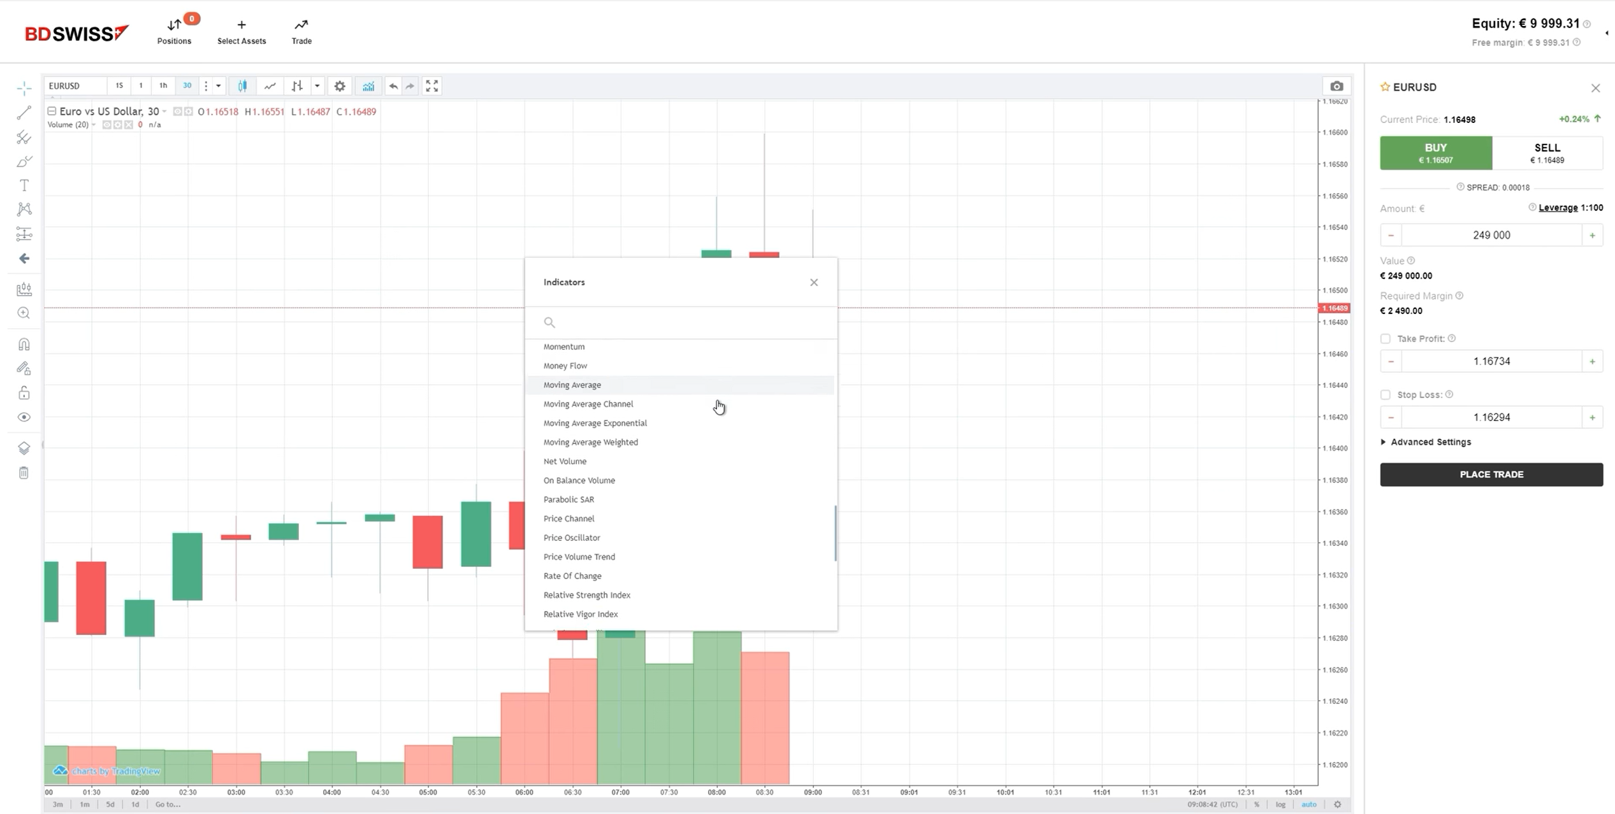The height and width of the screenshot is (814, 1615).
Task: Open the patterns drawing tool
Action: [24, 210]
